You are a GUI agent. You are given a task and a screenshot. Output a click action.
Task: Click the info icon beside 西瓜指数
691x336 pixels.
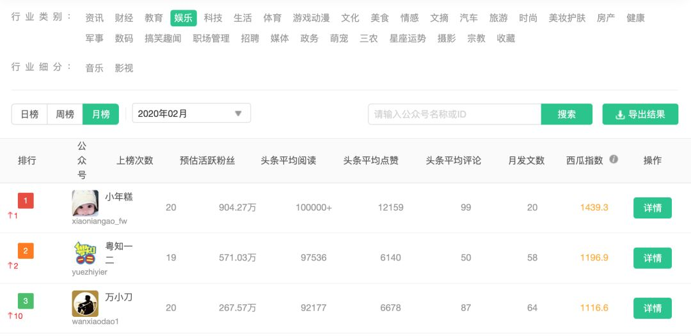pyautogui.click(x=614, y=159)
